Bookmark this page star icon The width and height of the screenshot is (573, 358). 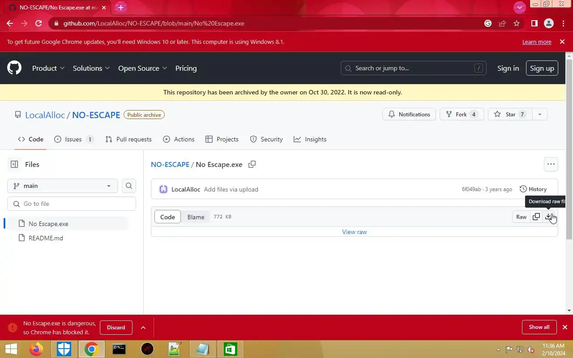pyautogui.click(x=517, y=23)
